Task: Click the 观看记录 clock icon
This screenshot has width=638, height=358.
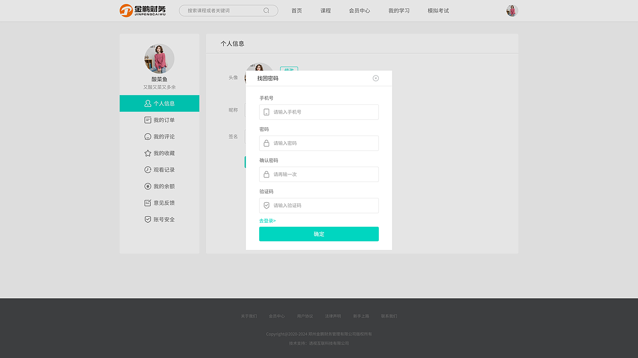Action: tap(148, 170)
